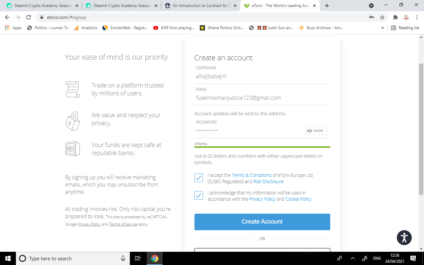The image size is (424, 265).
Task: Open the Ghana Politics Online bookmark
Action: (222, 28)
